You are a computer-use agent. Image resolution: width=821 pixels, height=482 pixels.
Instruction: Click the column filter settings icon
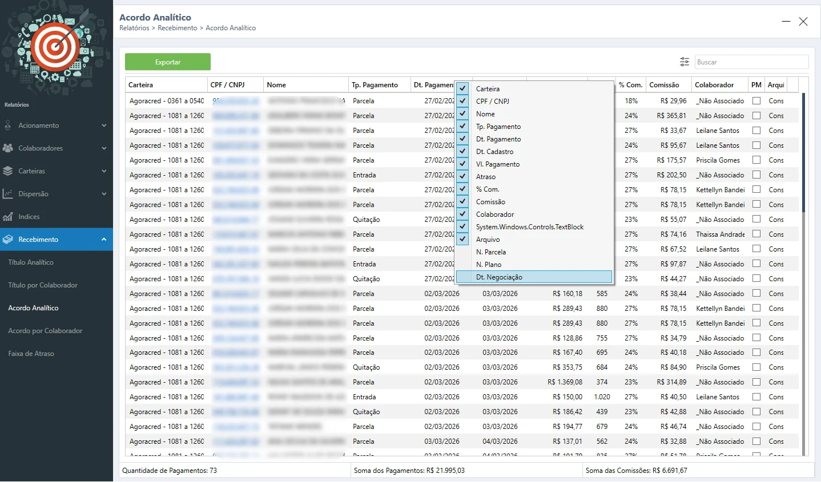click(684, 62)
